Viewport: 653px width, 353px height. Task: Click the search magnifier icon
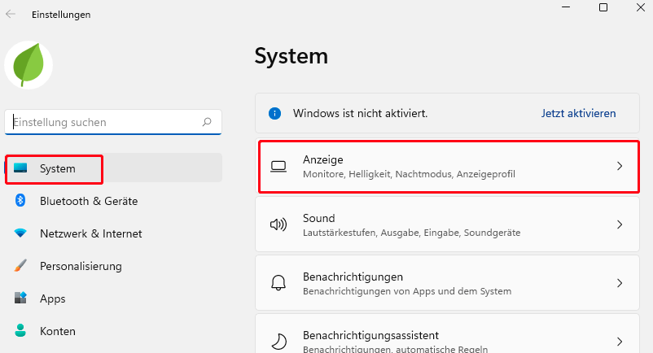[207, 122]
